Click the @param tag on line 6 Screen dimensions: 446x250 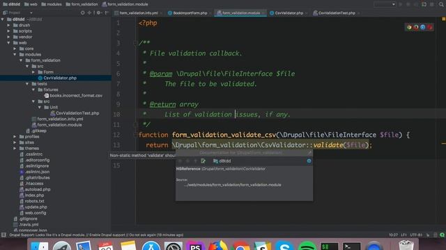point(161,74)
